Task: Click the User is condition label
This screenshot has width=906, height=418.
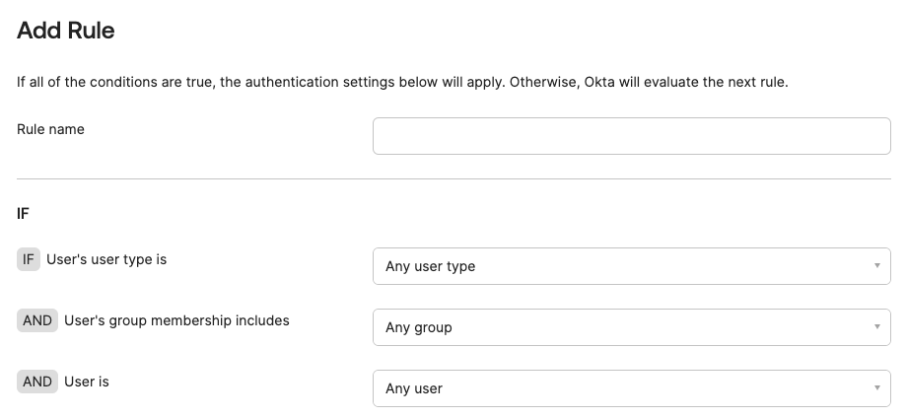Action: pyautogui.click(x=87, y=382)
